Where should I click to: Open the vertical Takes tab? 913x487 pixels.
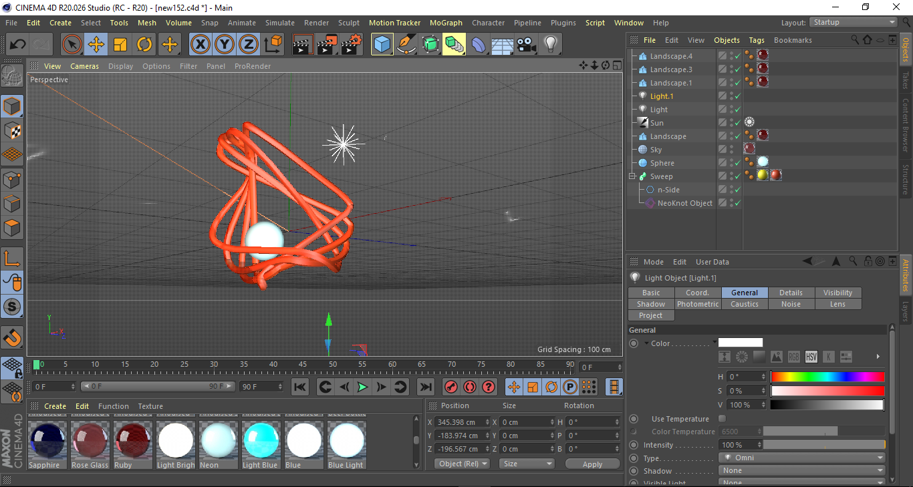click(906, 81)
